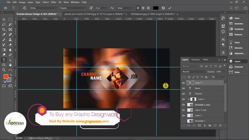249x140 pixels.
Task: Hide the Channel text layer
Action: pyautogui.click(x=183, y=94)
